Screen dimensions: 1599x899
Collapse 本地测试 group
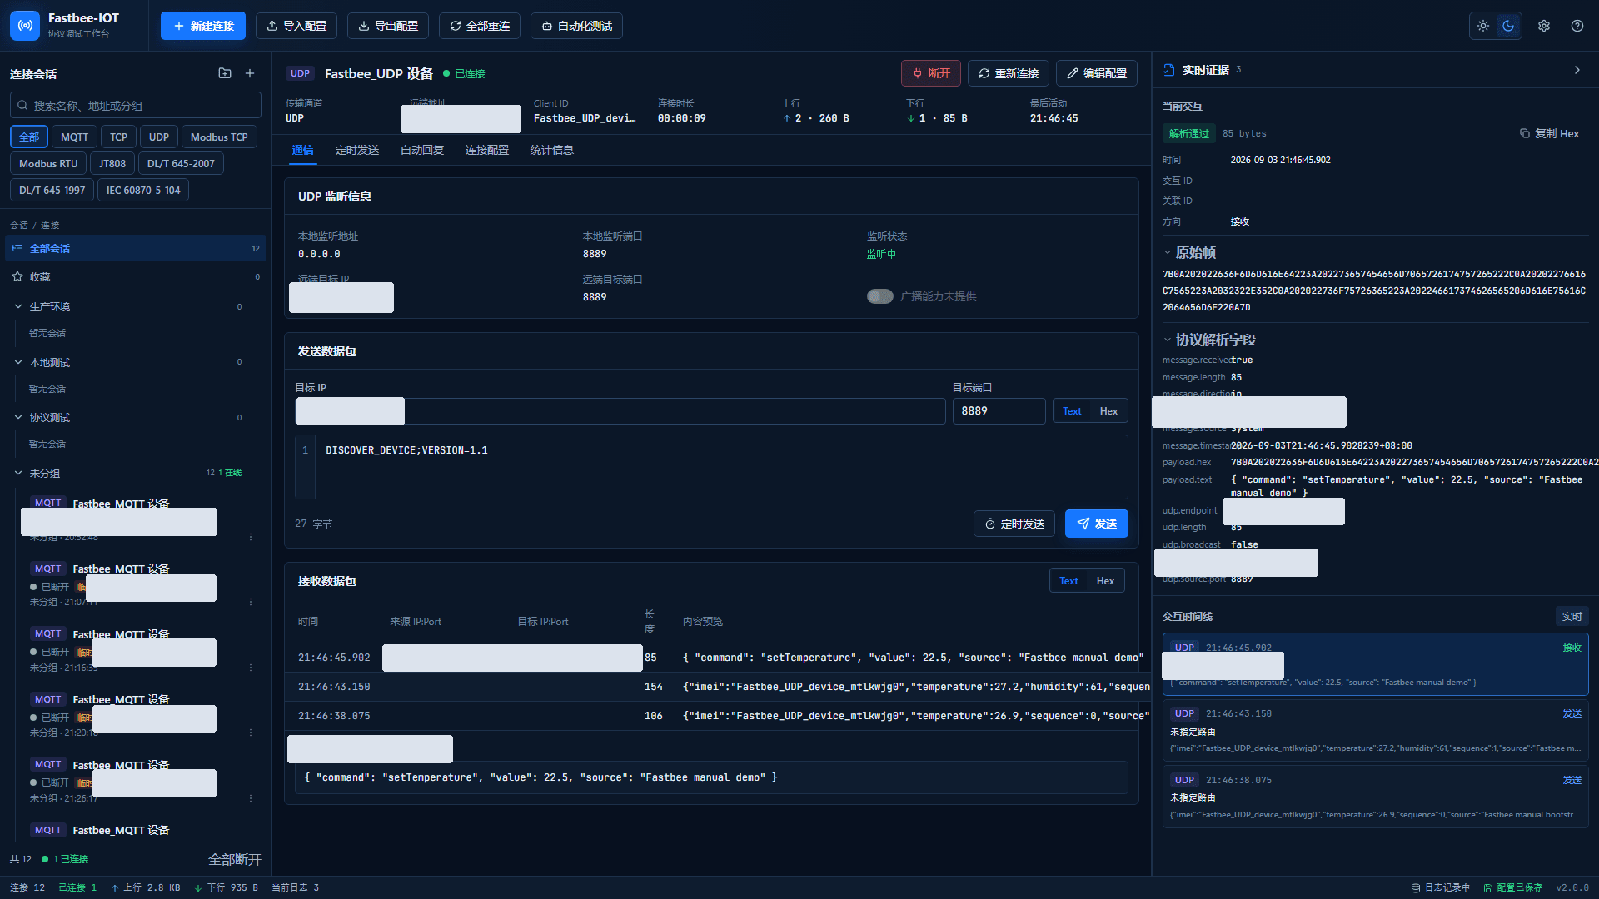pos(18,362)
